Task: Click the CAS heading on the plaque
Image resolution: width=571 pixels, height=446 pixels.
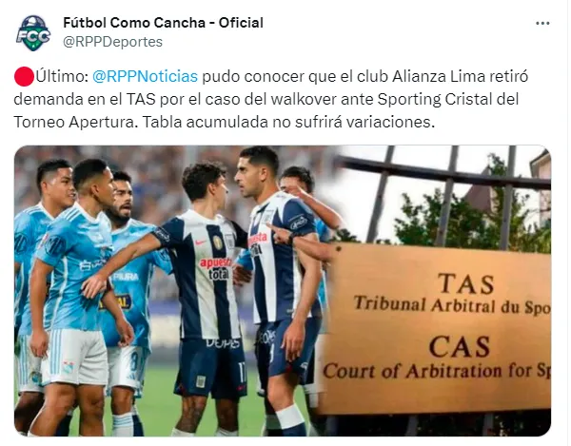Action: point(460,346)
